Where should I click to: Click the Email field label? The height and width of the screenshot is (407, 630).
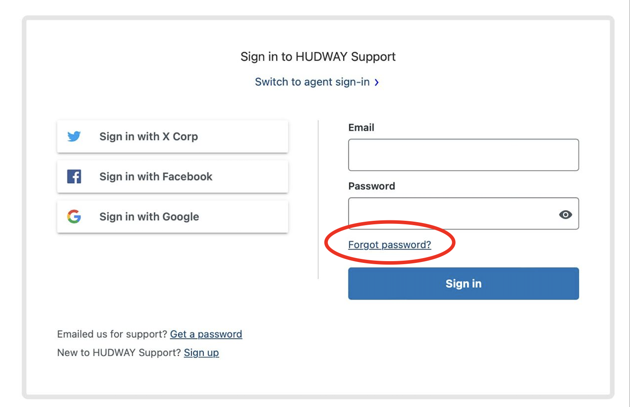coord(361,127)
